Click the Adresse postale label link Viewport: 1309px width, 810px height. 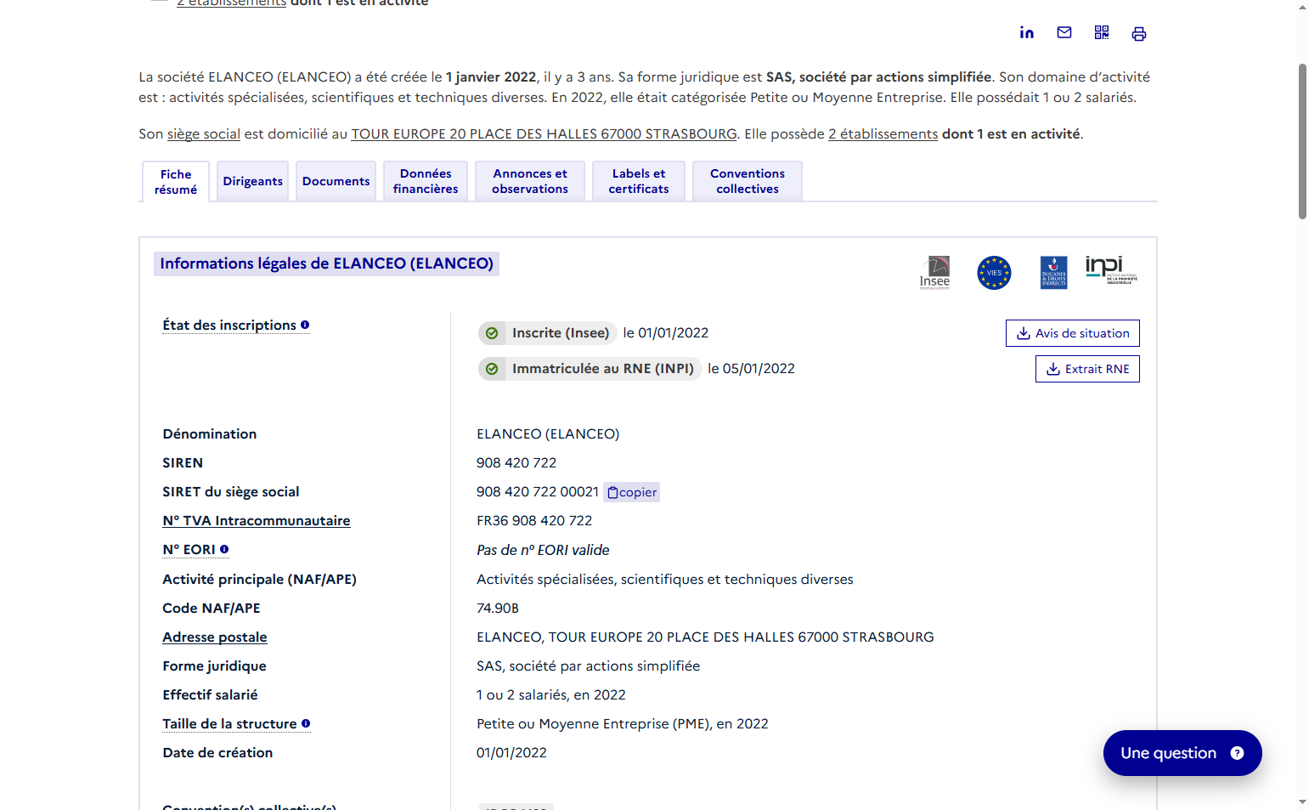pyautogui.click(x=215, y=637)
